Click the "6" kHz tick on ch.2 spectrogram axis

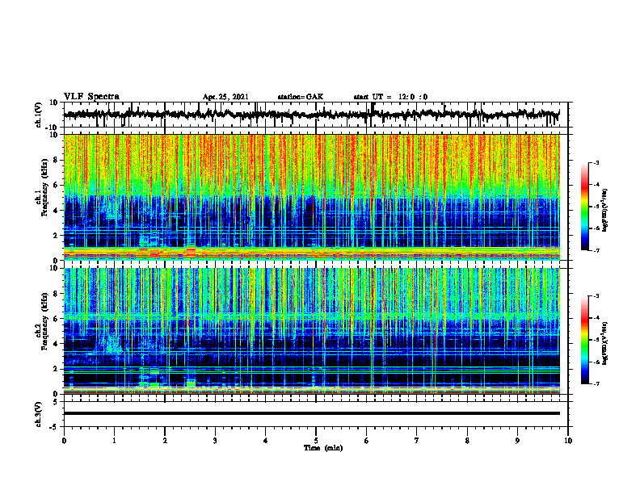[x=56, y=319]
